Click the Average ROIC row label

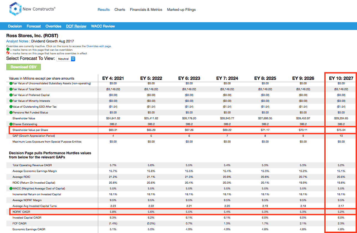tap(21, 177)
